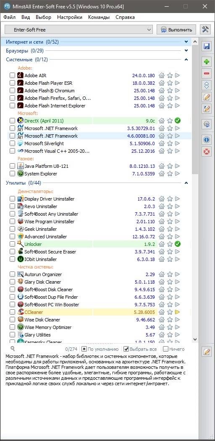Screen dimensions: 215x441
Task: Open the 'Файл' menu
Action: [x=10, y=17]
